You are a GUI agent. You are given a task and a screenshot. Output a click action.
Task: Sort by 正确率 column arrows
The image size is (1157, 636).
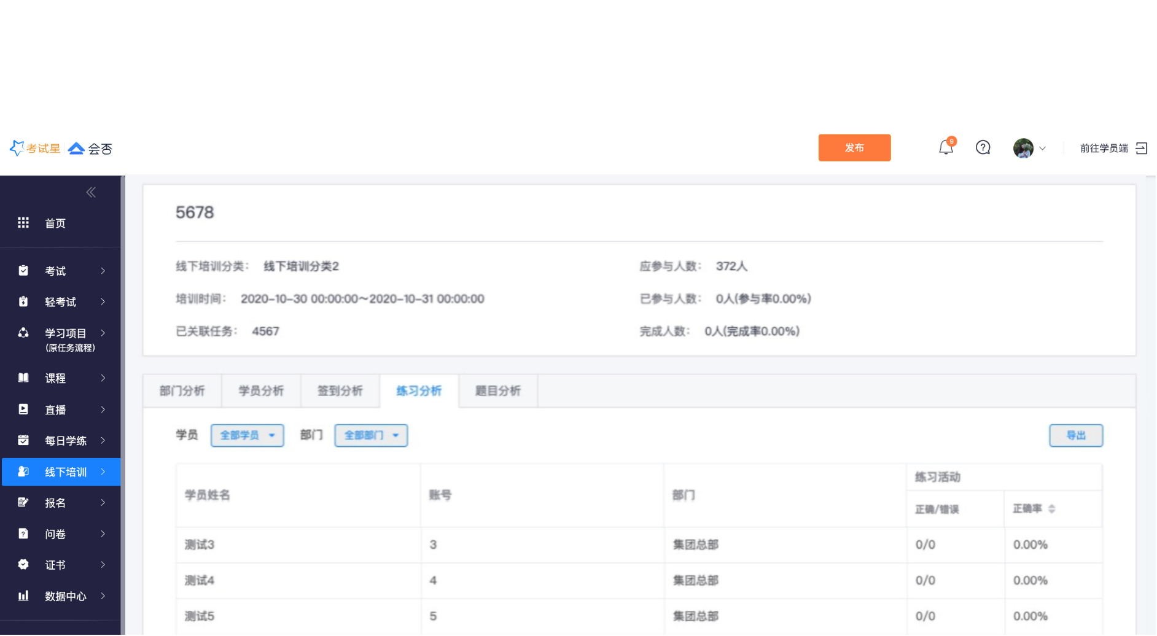[x=1051, y=509]
